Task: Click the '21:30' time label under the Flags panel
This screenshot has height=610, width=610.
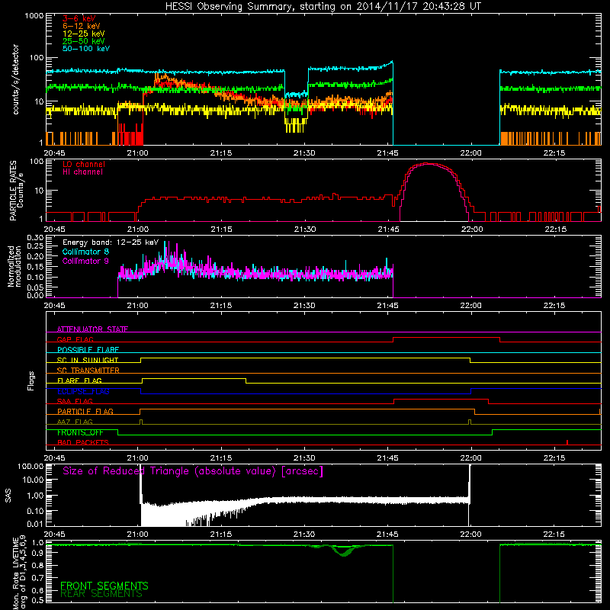Action: point(304,458)
